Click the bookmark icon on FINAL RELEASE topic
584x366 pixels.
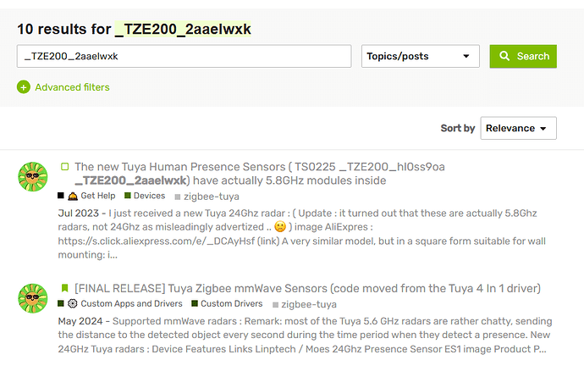click(64, 288)
